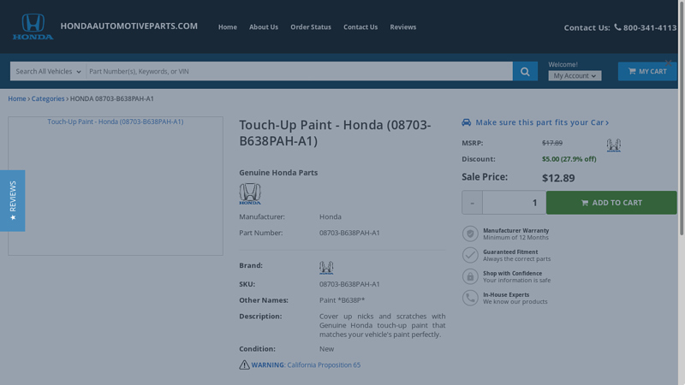Click breadcrumb text HONDA 08703-B638PAH-A1
Screen dimensions: 685x385
click(x=112, y=98)
